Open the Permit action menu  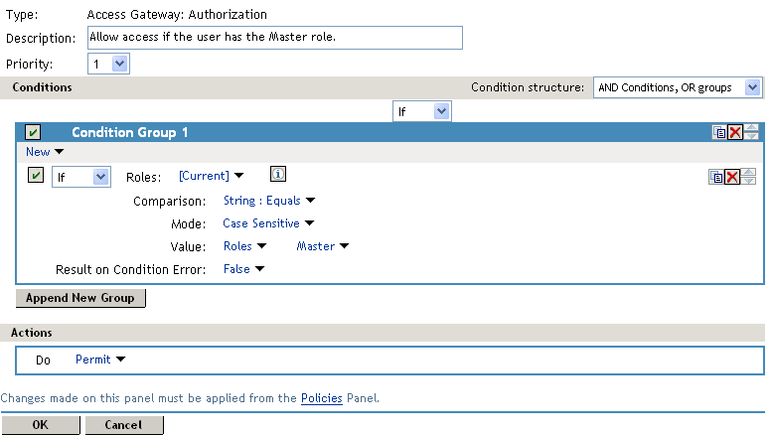tap(100, 360)
